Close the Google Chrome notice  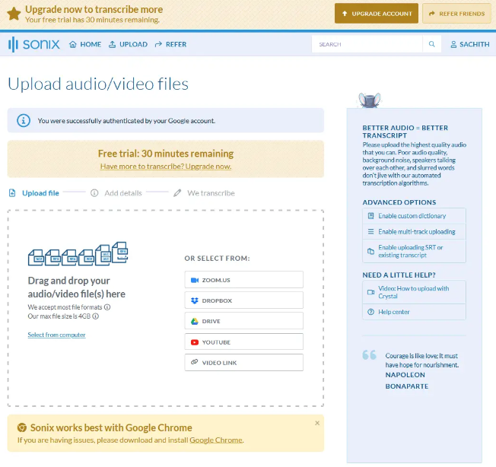point(317,423)
